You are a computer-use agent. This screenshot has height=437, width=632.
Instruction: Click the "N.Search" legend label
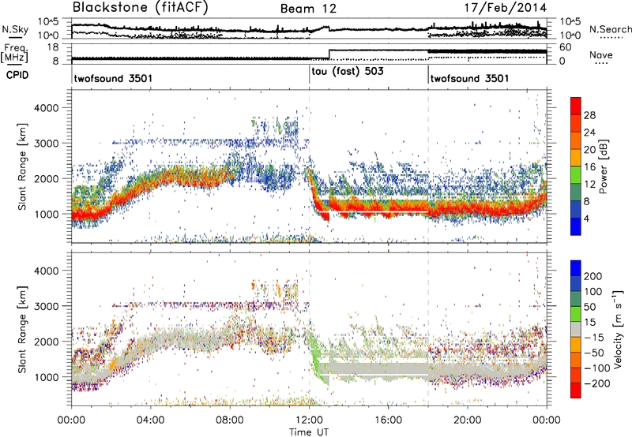[610, 29]
